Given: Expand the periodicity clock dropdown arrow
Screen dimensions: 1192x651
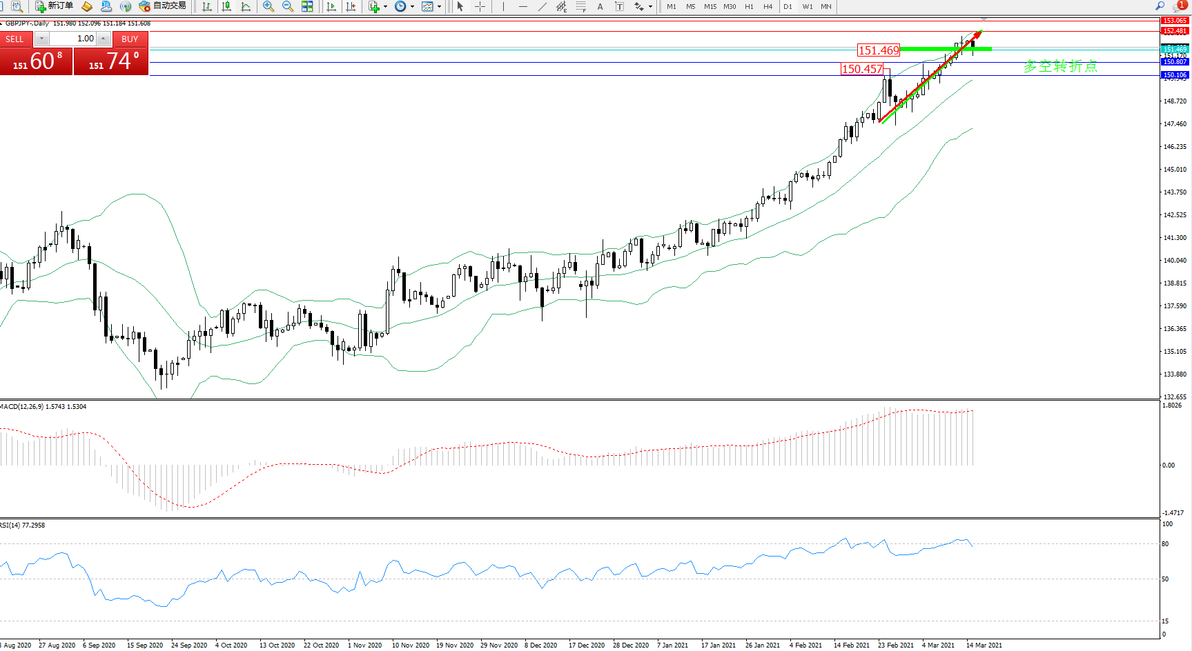Looking at the screenshot, I should coord(412,7).
